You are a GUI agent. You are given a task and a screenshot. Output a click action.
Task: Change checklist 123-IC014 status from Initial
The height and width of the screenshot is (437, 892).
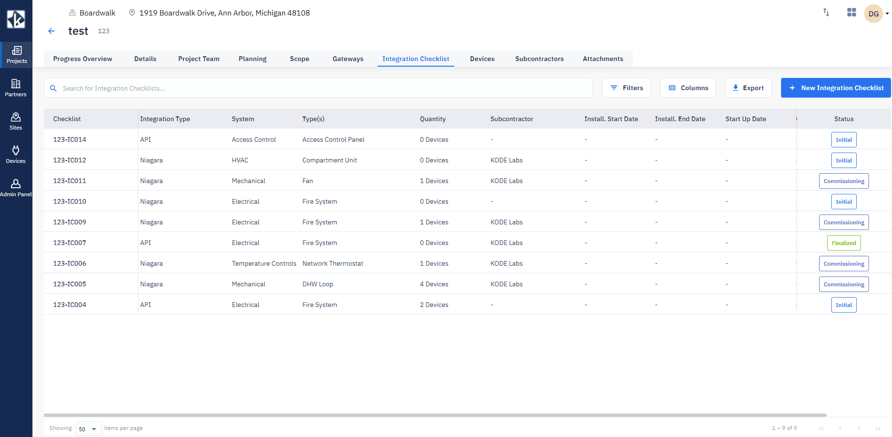844,139
